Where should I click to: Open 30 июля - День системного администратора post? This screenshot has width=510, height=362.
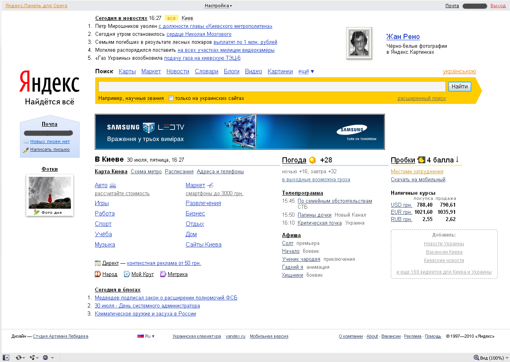pos(147,306)
